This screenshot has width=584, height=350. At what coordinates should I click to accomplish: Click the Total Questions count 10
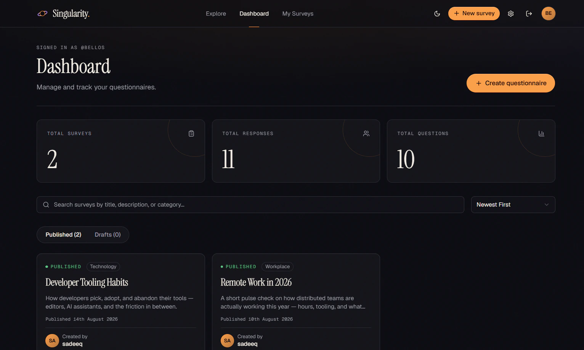[x=406, y=159]
